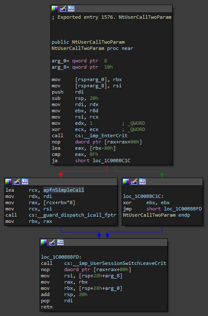
Task: Set node color on apfnSimpleCall block
Action: (x=8, y=182)
